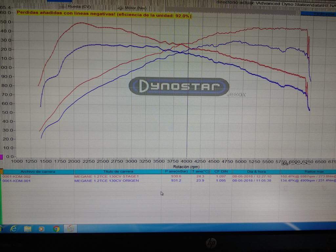Screen dimensions: 336x252
Task: Click the magenta marker at axis origin
Action: [x=1, y=157]
